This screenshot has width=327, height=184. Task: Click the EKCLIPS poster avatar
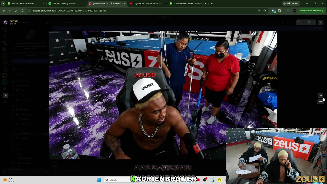click(x=6, y=22)
